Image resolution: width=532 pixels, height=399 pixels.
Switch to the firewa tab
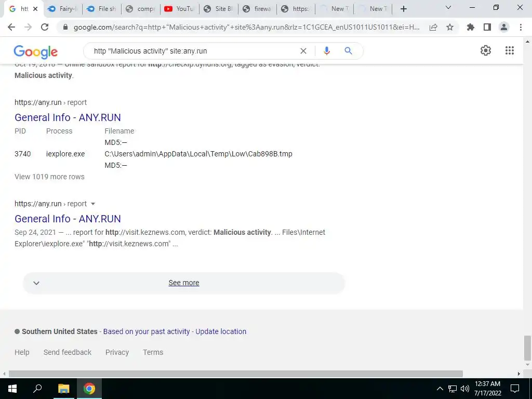click(257, 9)
